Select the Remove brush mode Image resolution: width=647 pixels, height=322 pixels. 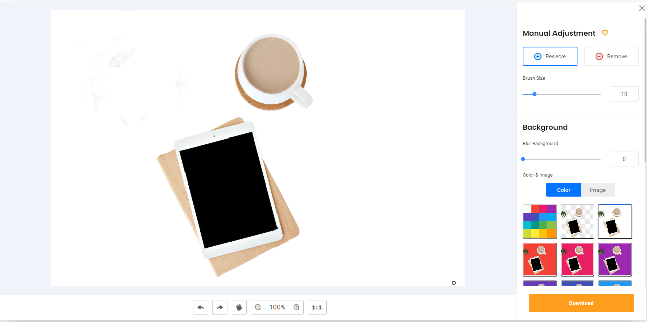[611, 56]
